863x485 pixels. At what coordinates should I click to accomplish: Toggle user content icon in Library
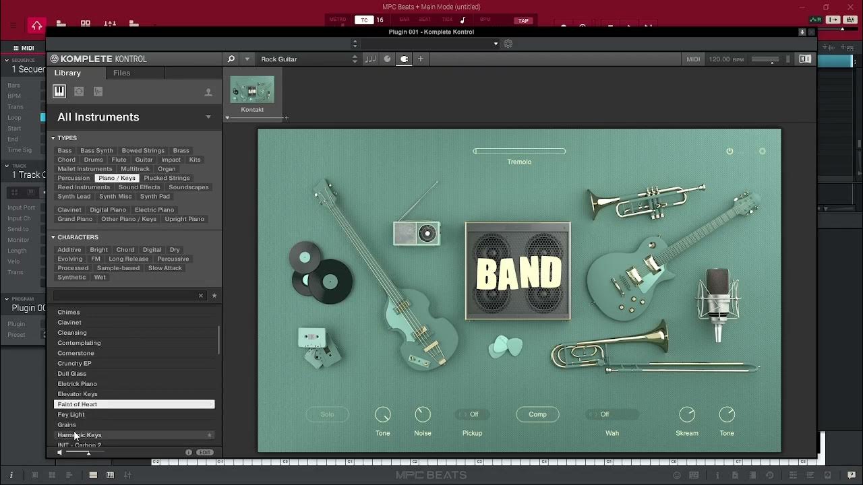point(208,92)
